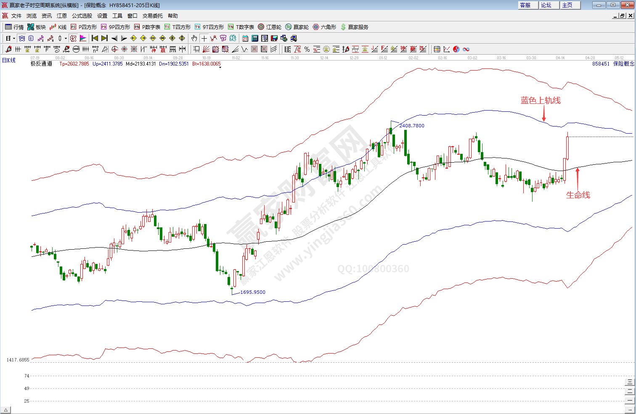The image size is (636, 414).
Task: Toggle the crosshair cursor tool
Action: point(204,38)
